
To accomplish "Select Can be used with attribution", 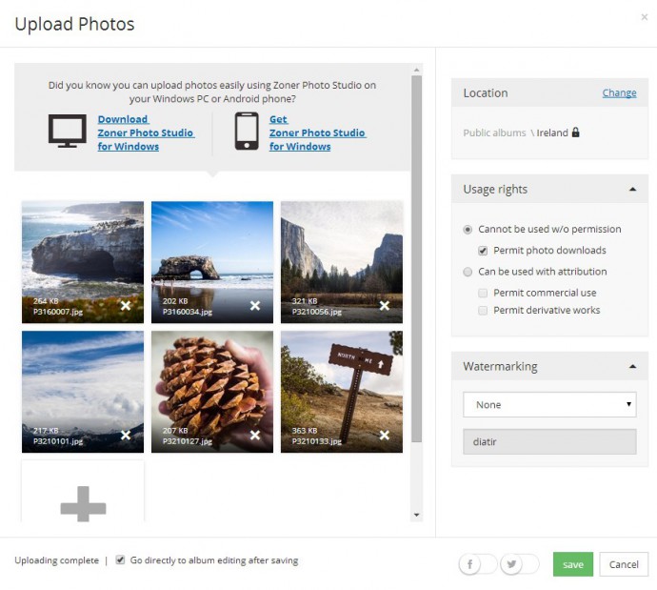I will (468, 272).
